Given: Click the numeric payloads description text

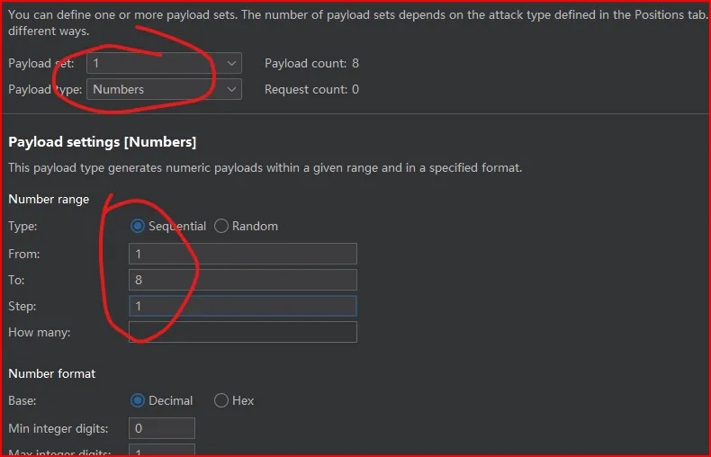Looking at the screenshot, I should [x=265, y=167].
